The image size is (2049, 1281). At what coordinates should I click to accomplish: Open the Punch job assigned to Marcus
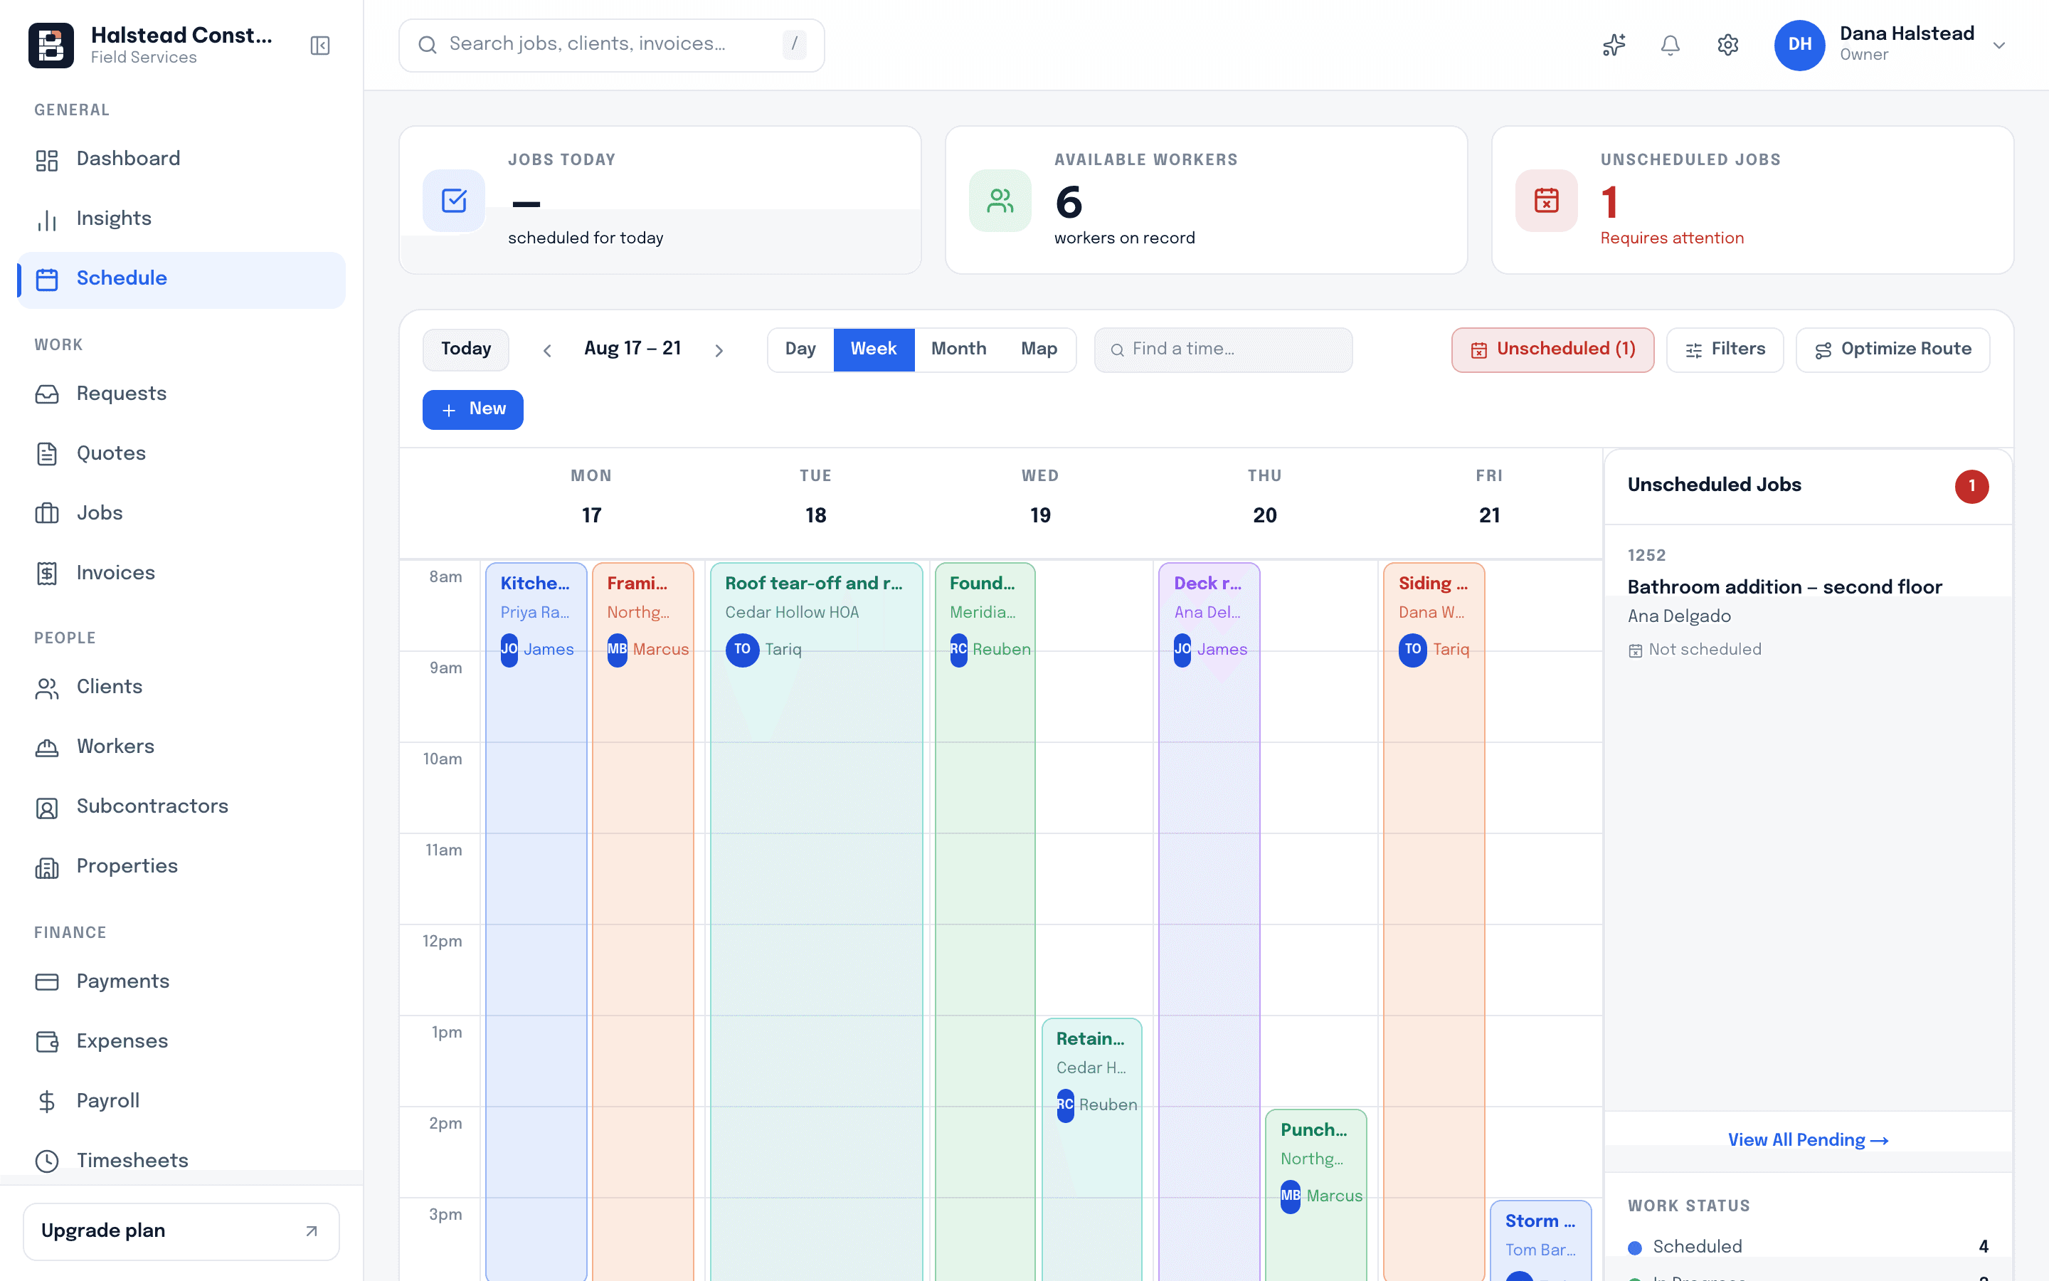click(1315, 1195)
